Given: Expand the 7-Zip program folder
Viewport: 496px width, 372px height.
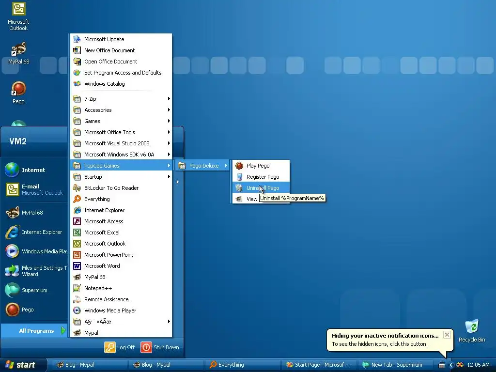Looking at the screenshot, I should pos(121,99).
